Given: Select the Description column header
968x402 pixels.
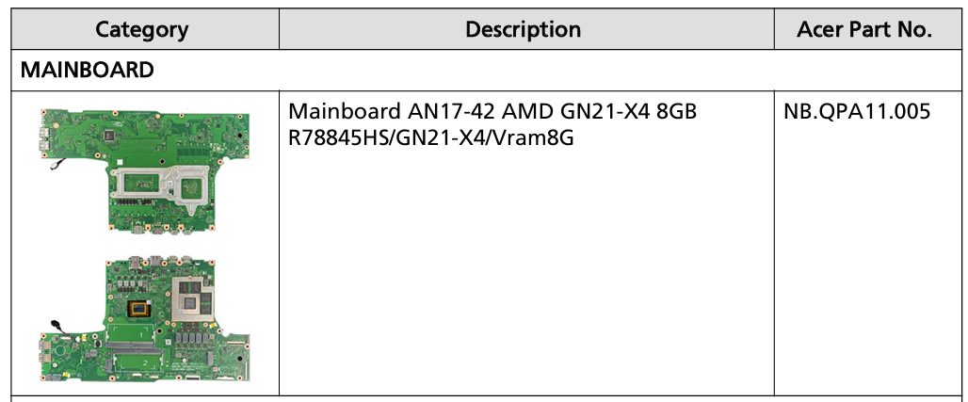Looking at the screenshot, I should click(524, 29).
